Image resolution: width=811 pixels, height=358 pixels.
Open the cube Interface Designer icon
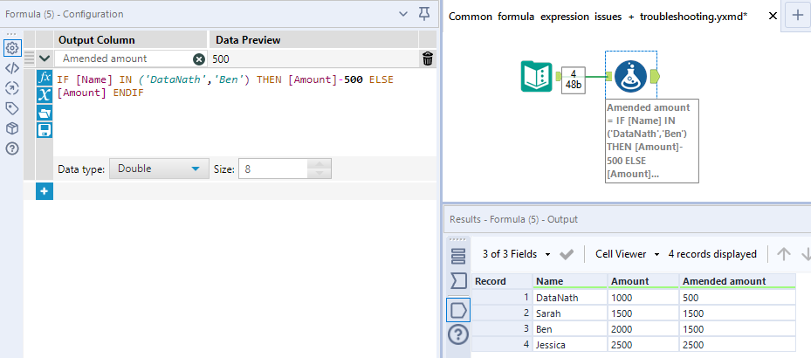click(x=11, y=128)
